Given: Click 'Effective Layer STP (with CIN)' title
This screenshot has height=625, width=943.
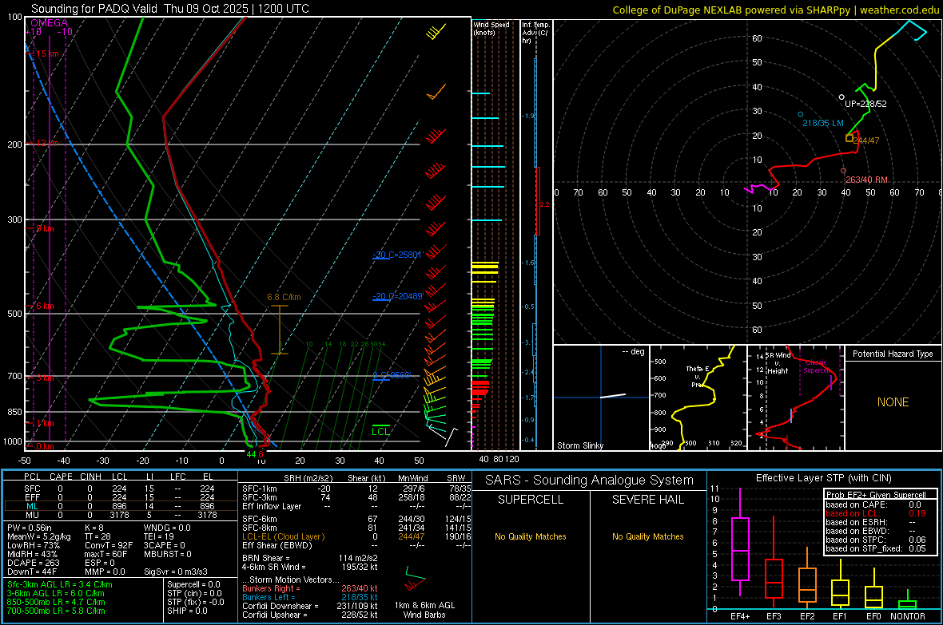Looking at the screenshot, I should (x=823, y=478).
